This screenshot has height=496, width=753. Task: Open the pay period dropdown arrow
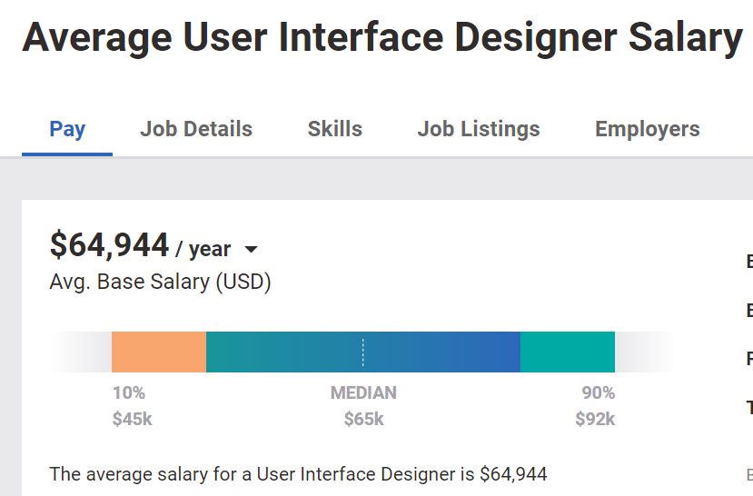[x=252, y=250]
